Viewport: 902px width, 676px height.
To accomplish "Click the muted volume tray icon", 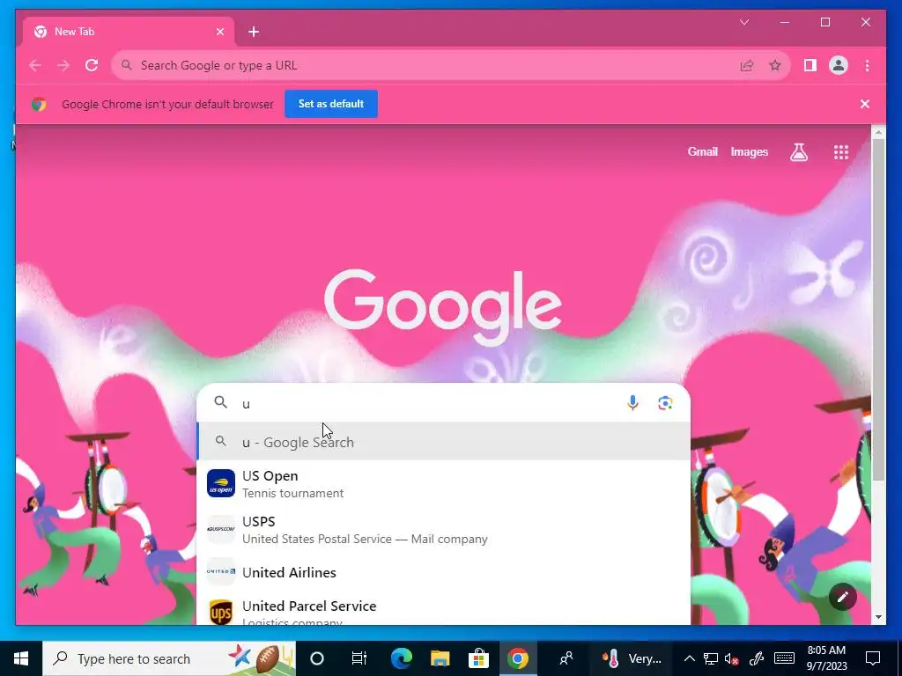I will [732, 658].
